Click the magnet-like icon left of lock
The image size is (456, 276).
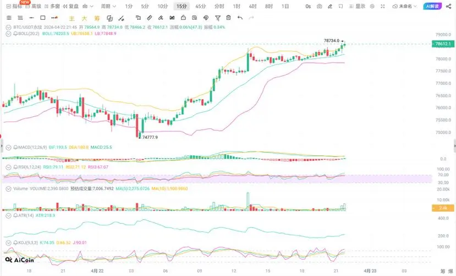172,18
